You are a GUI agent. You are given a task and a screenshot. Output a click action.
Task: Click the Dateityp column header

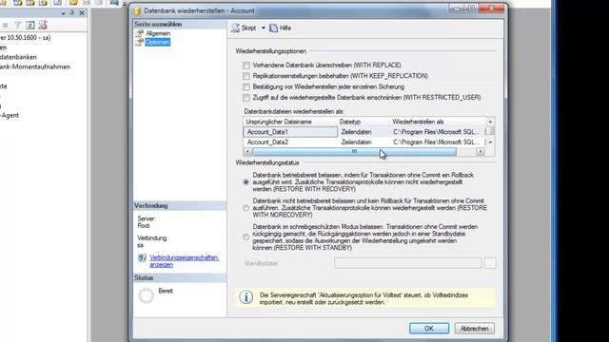pos(363,122)
